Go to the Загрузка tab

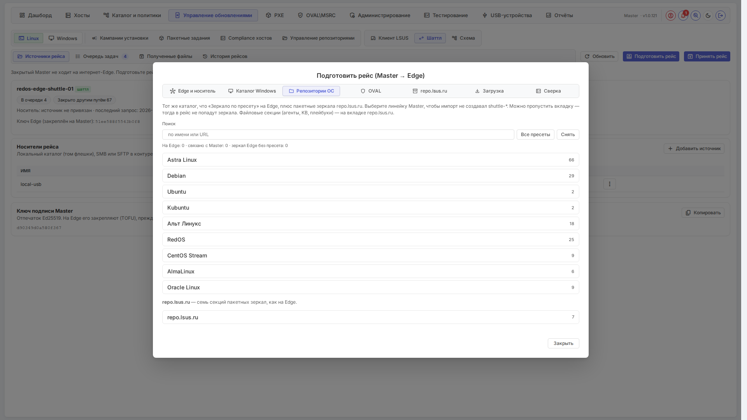pos(489,91)
